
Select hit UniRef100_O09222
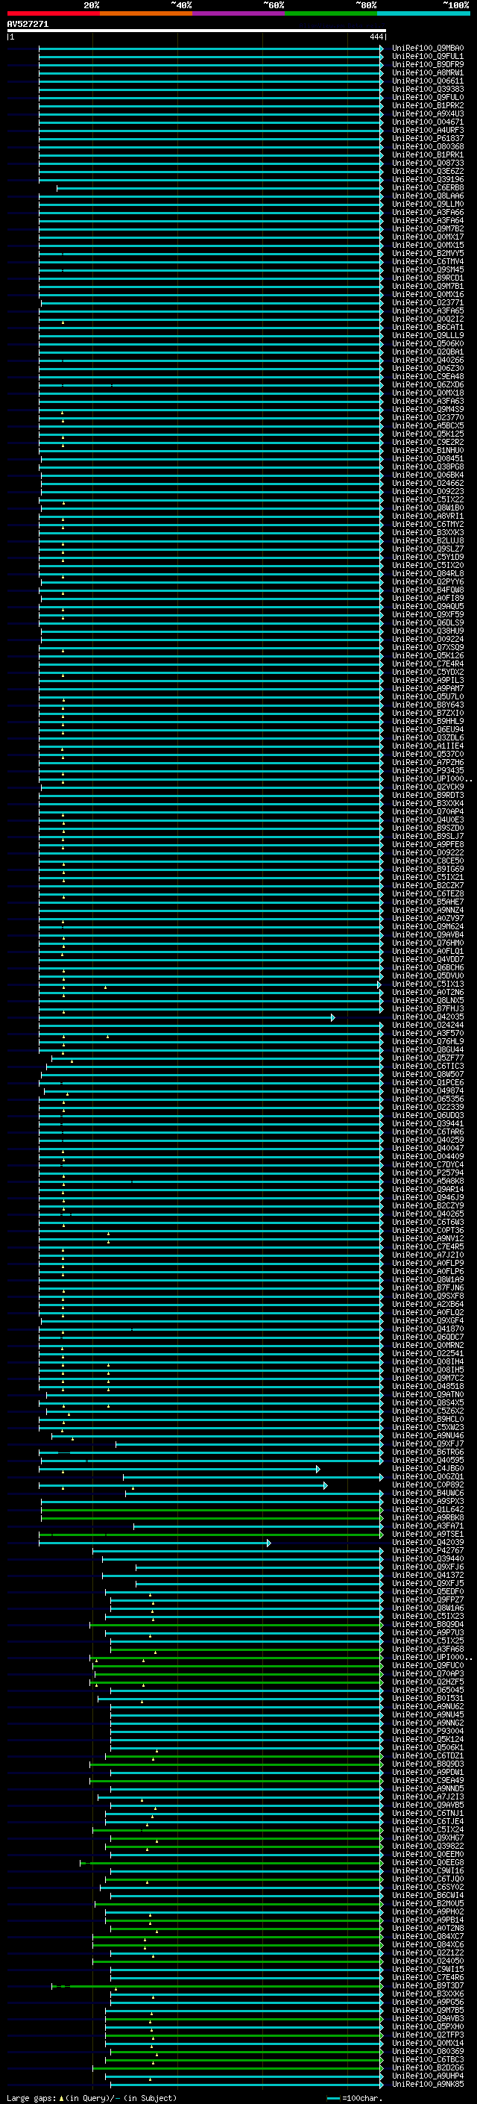428,852
